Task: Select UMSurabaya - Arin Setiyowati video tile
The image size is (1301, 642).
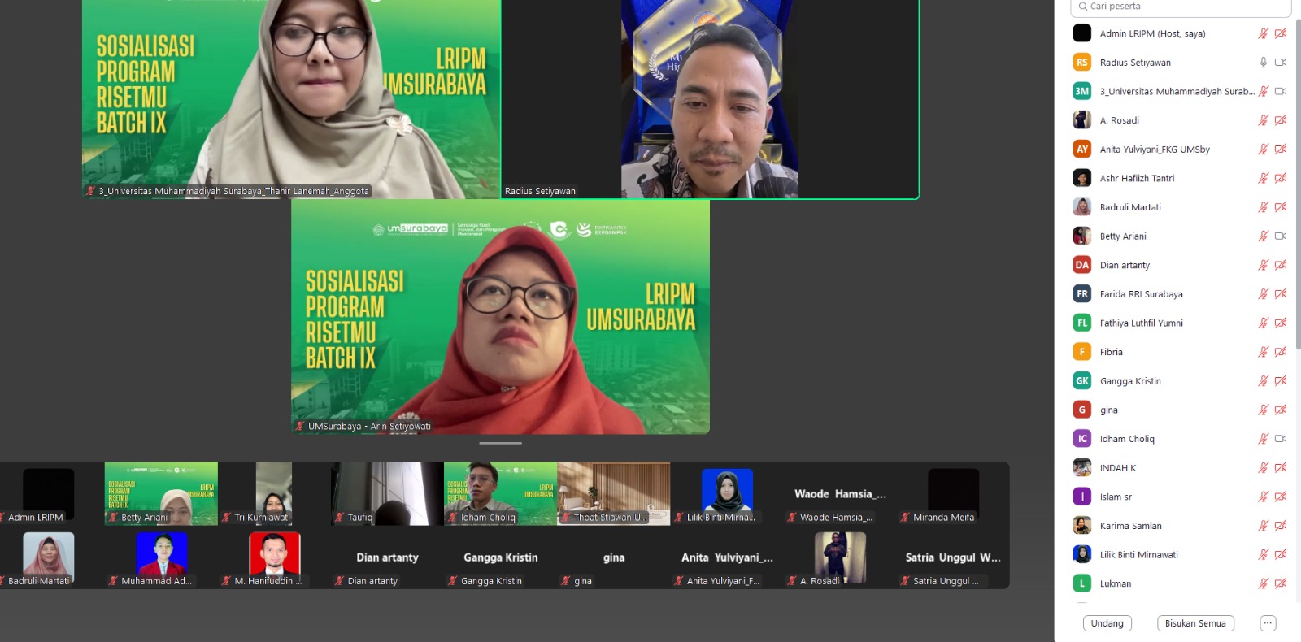Action: click(500, 317)
